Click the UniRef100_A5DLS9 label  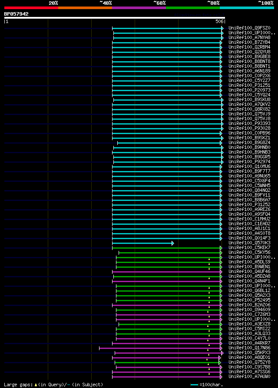[249, 262]
